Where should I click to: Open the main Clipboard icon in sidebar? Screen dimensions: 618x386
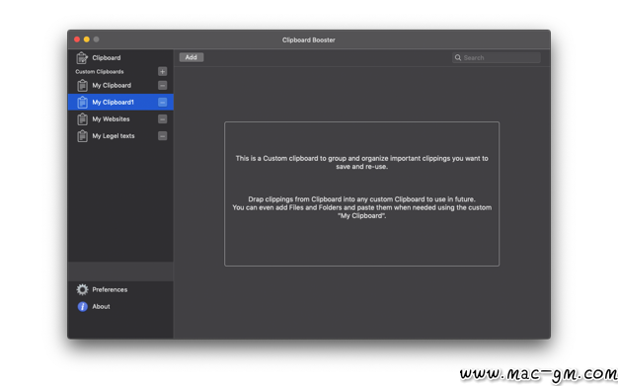tap(82, 58)
